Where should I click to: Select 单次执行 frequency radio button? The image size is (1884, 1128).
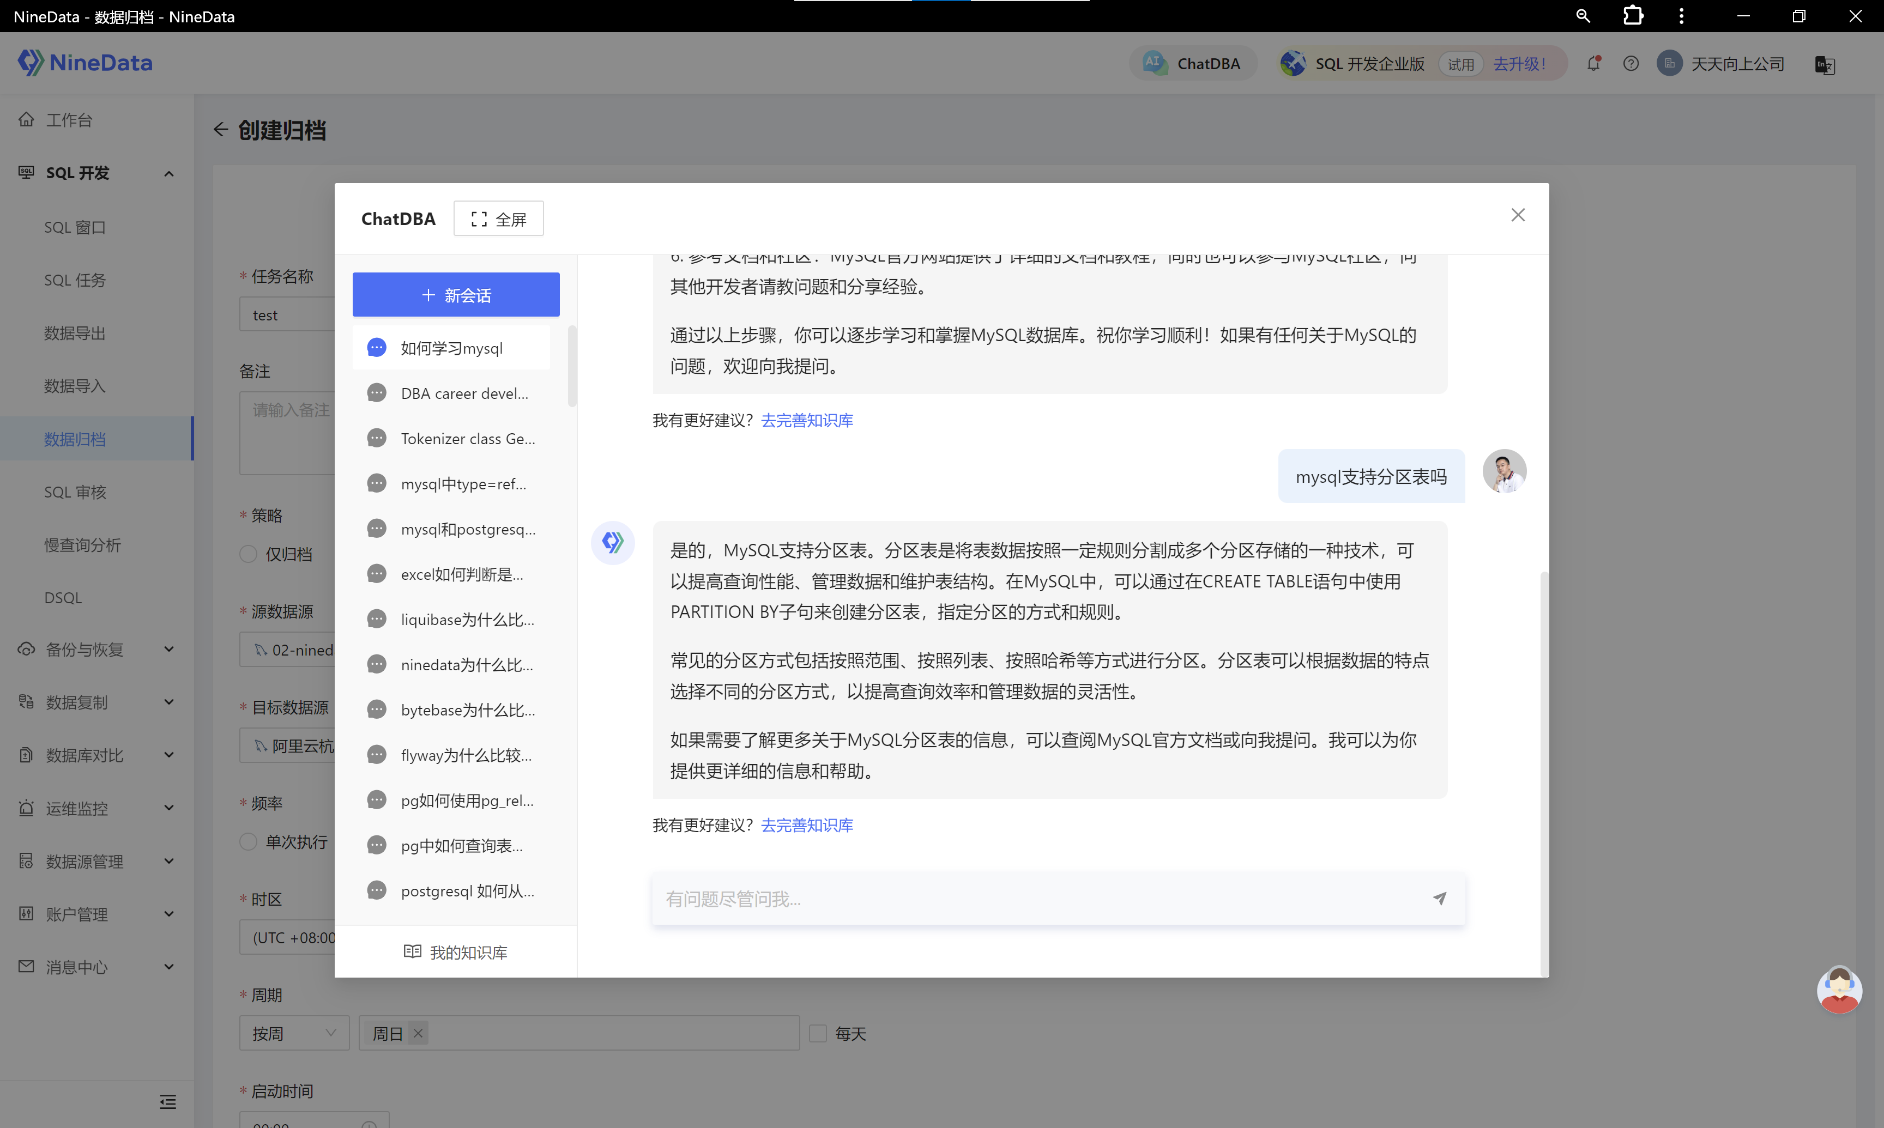(248, 841)
